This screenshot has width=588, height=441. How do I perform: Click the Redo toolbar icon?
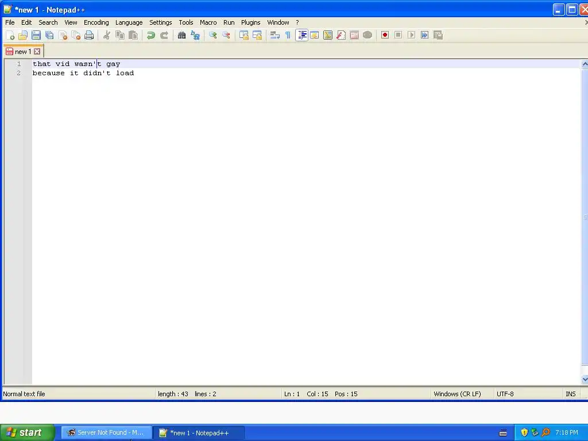pos(164,35)
